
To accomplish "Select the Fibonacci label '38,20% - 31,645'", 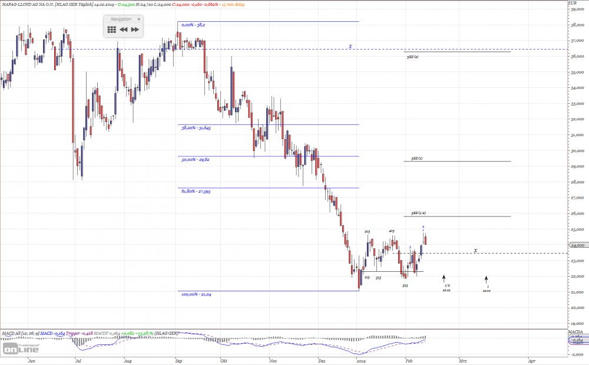I will click(196, 128).
